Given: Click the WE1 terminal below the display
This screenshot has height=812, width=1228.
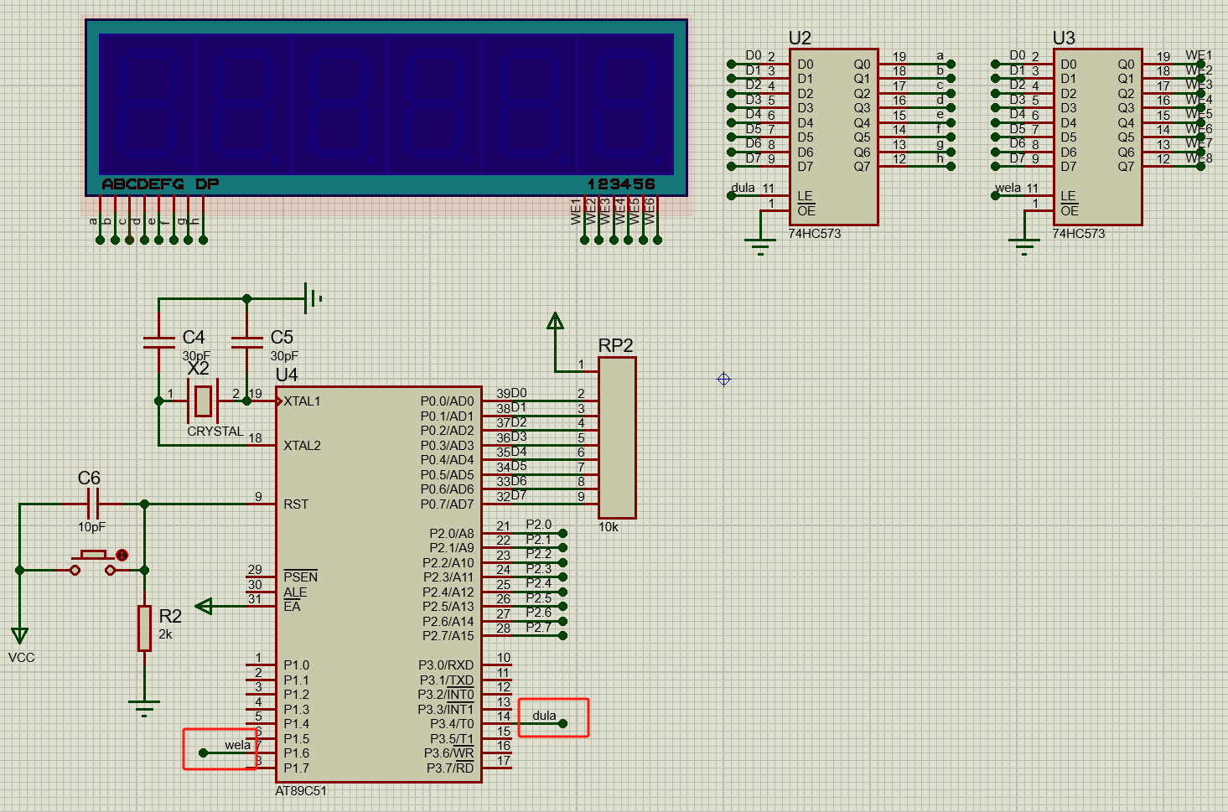Looking at the screenshot, I should click(x=584, y=240).
